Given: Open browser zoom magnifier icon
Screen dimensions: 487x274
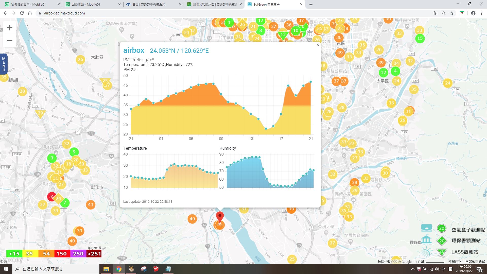Looking at the screenshot, I should click(444, 13).
